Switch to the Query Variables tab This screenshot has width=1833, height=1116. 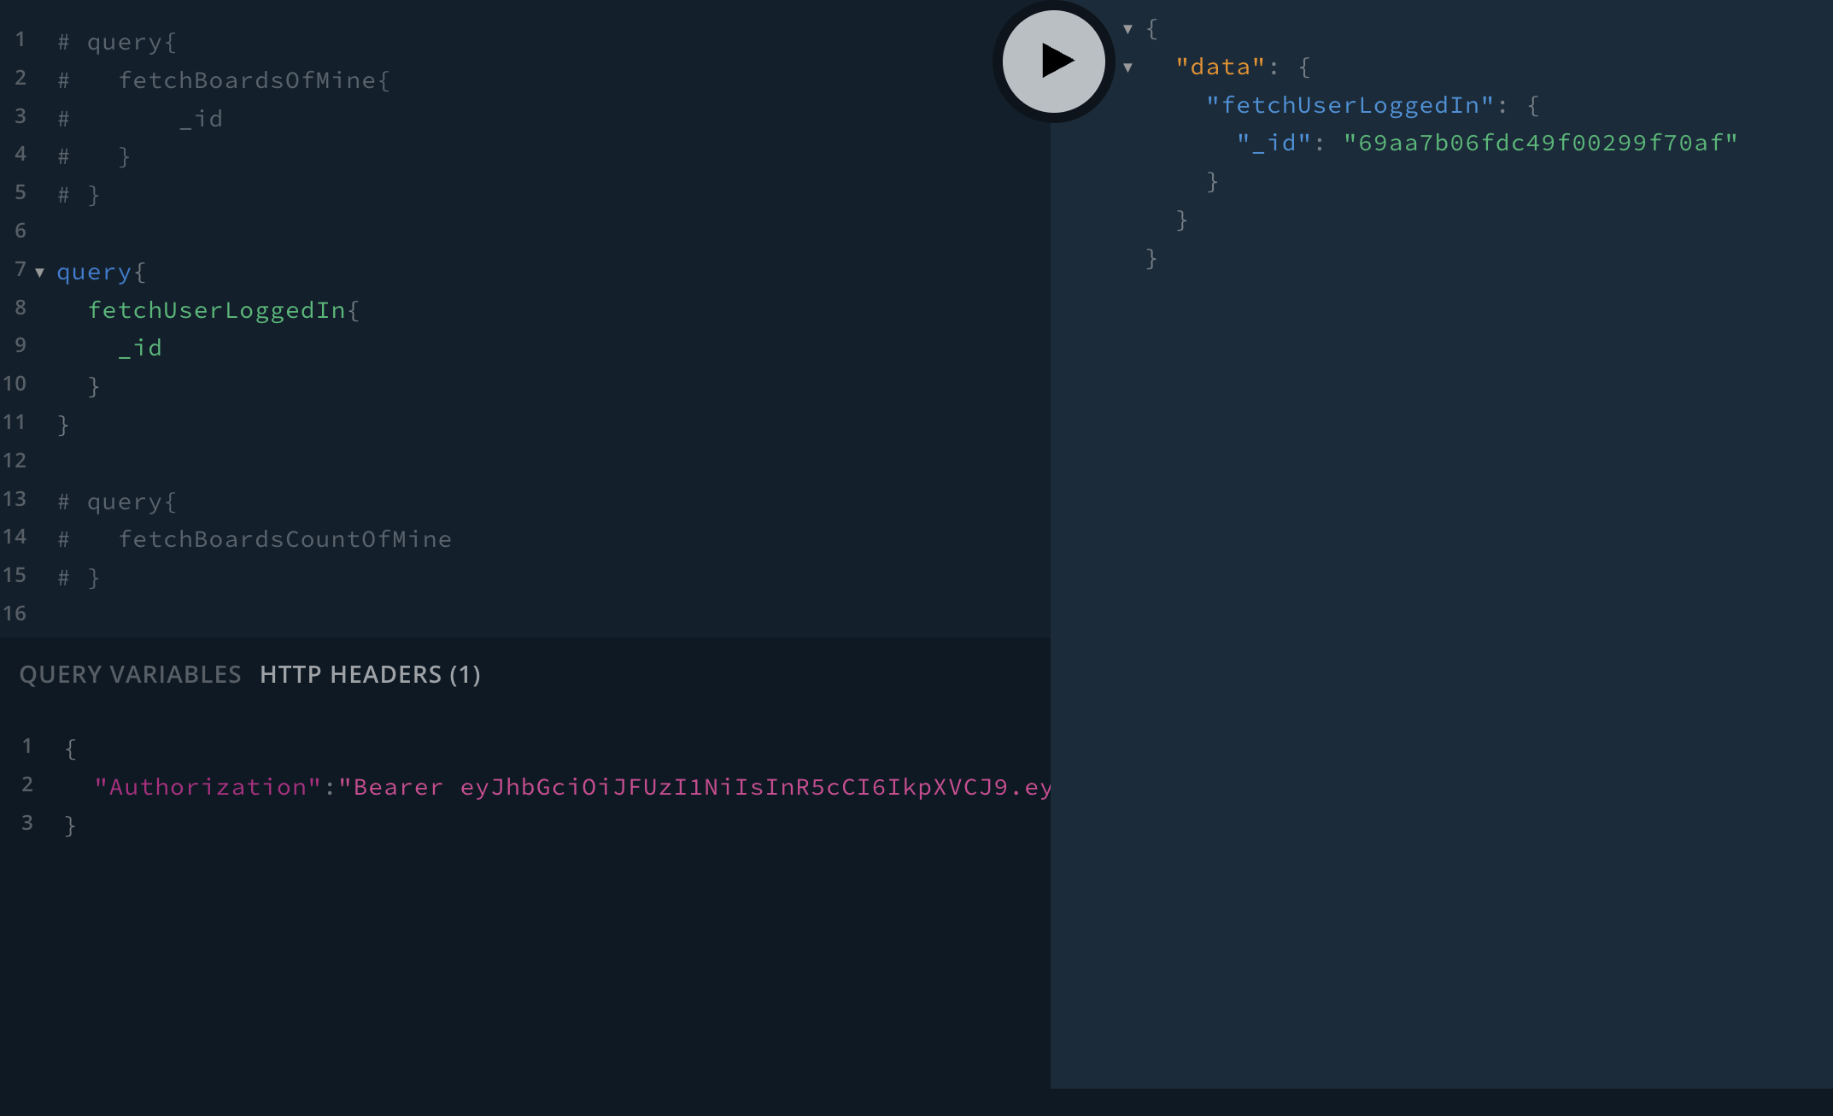(130, 675)
